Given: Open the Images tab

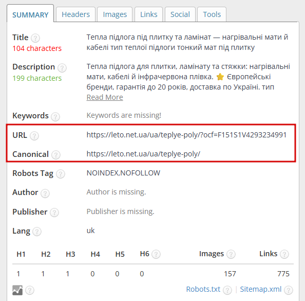Looking at the screenshot, I should [x=115, y=14].
